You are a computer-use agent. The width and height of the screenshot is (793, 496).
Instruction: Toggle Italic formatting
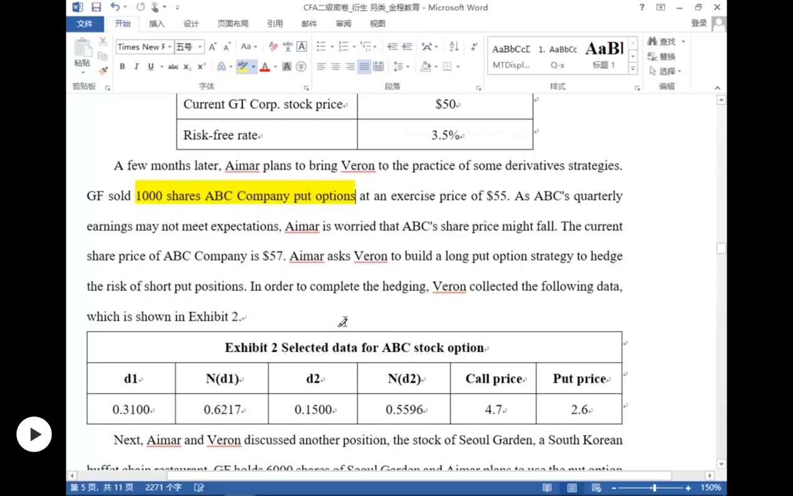136,66
